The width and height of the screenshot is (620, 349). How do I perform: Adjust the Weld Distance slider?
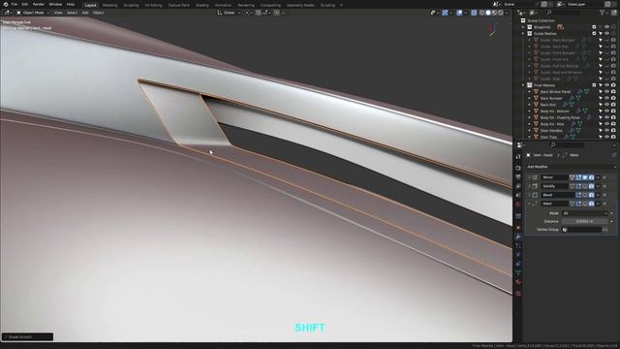click(x=585, y=222)
